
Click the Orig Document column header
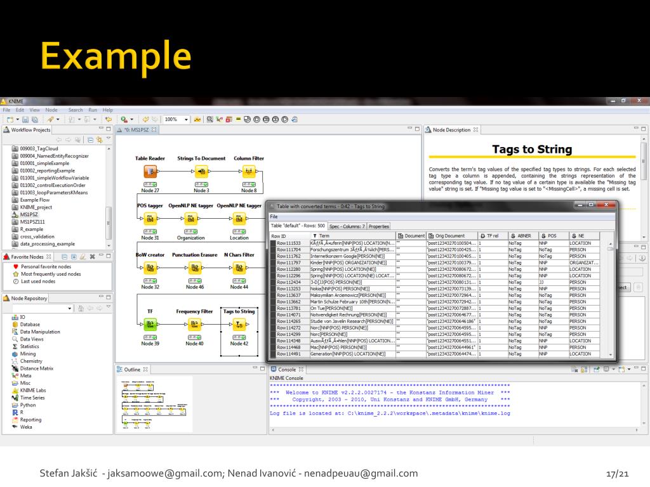coord(452,236)
